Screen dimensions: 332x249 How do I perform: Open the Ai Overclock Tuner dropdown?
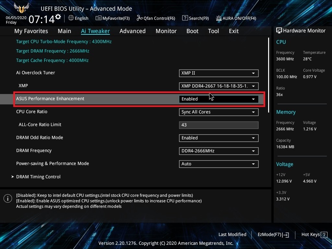pos(219,73)
